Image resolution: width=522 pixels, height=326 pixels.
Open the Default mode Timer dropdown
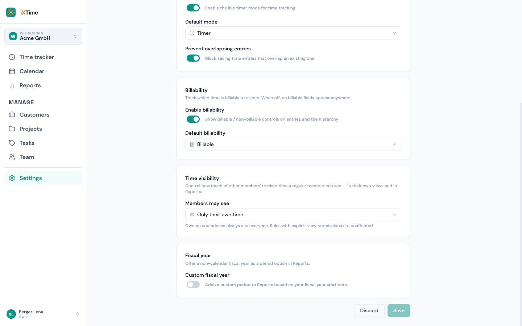(293, 33)
